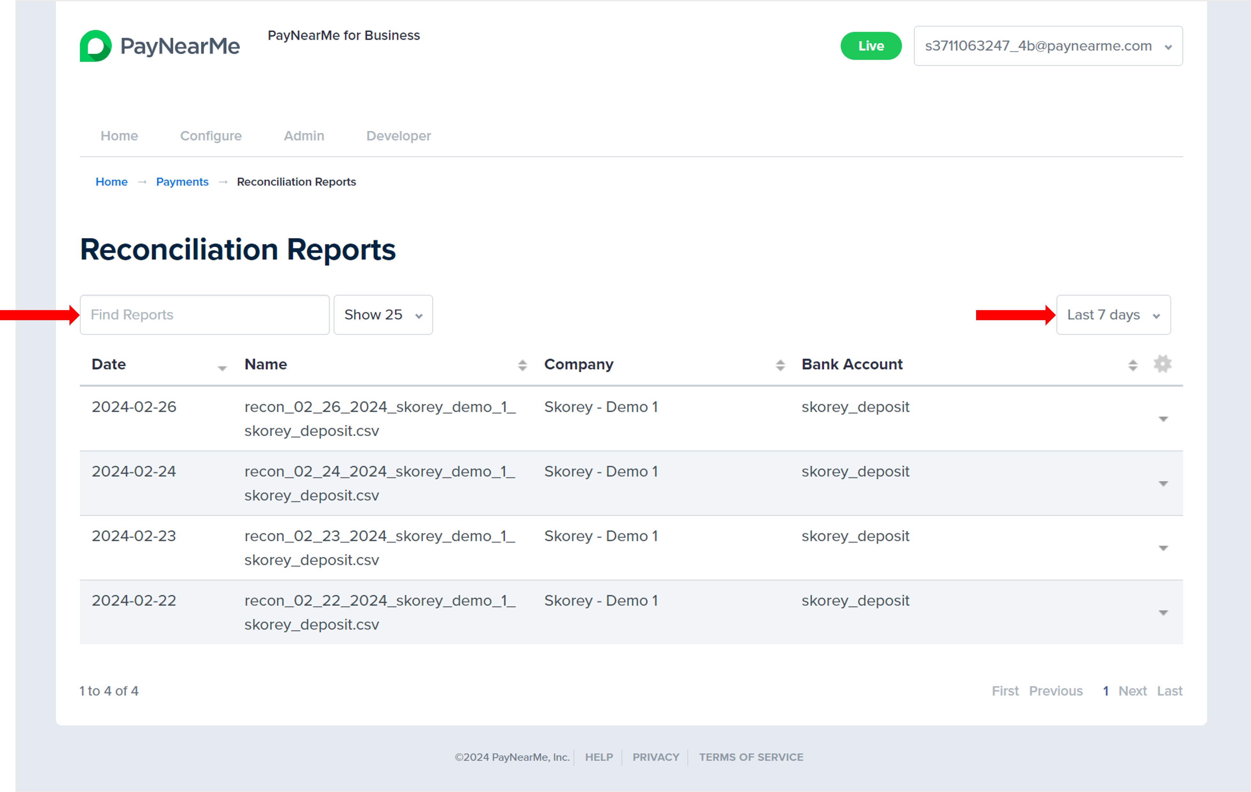The image size is (1251, 792).
Task: Click the Next pagination link
Action: (x=1132, y=691)
